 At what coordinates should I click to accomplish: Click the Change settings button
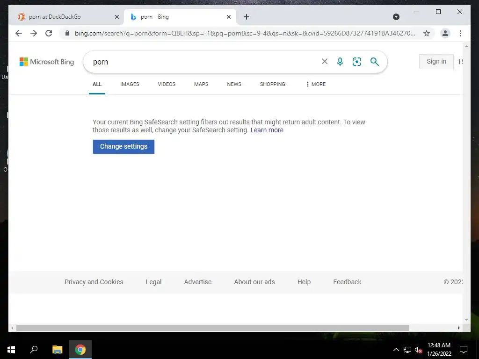click(123, 146)
